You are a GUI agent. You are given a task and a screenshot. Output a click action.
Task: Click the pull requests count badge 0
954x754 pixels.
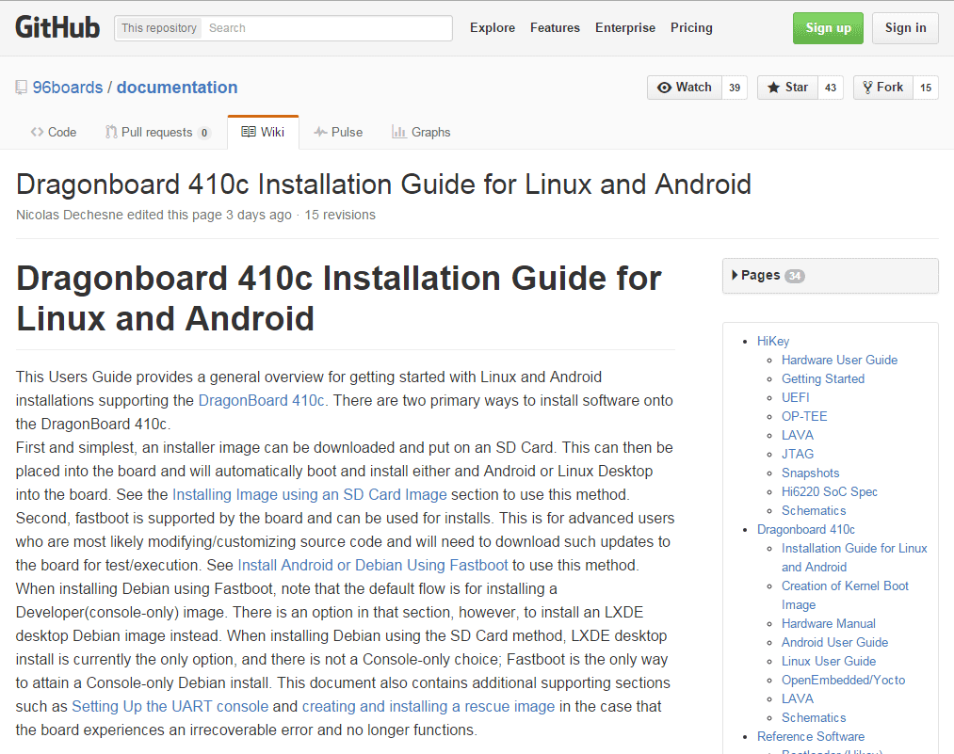pos(203,133)
